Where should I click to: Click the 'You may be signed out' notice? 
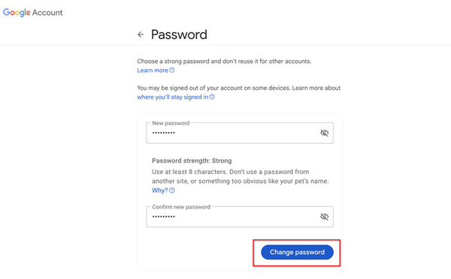click(239, 88)
